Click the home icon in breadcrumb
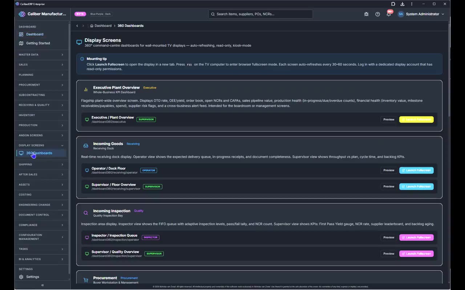The width and height of the screenshot is (465, 290). point(92,26)
